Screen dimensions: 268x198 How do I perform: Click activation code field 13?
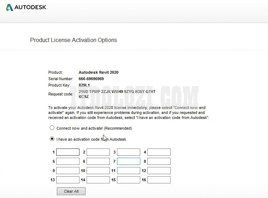(x=68, y=180)
